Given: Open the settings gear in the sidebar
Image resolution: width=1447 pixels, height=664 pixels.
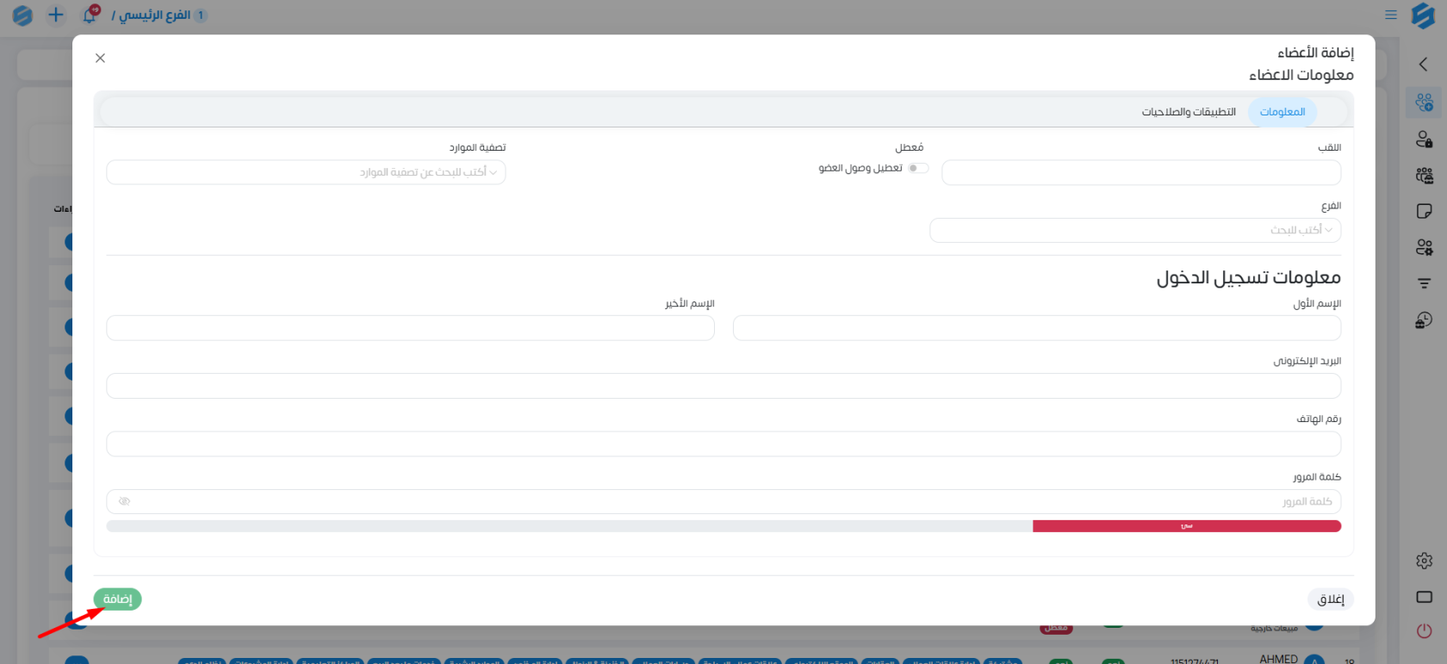Looking at the screenshot, I should point(1424,561).
